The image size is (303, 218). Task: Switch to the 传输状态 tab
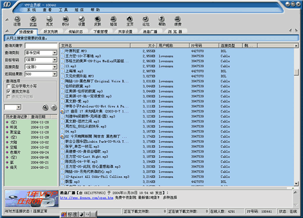76,31
